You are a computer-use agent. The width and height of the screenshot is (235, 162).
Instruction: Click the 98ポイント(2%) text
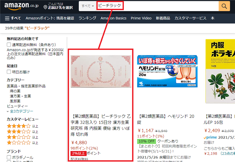coord(84,148)
